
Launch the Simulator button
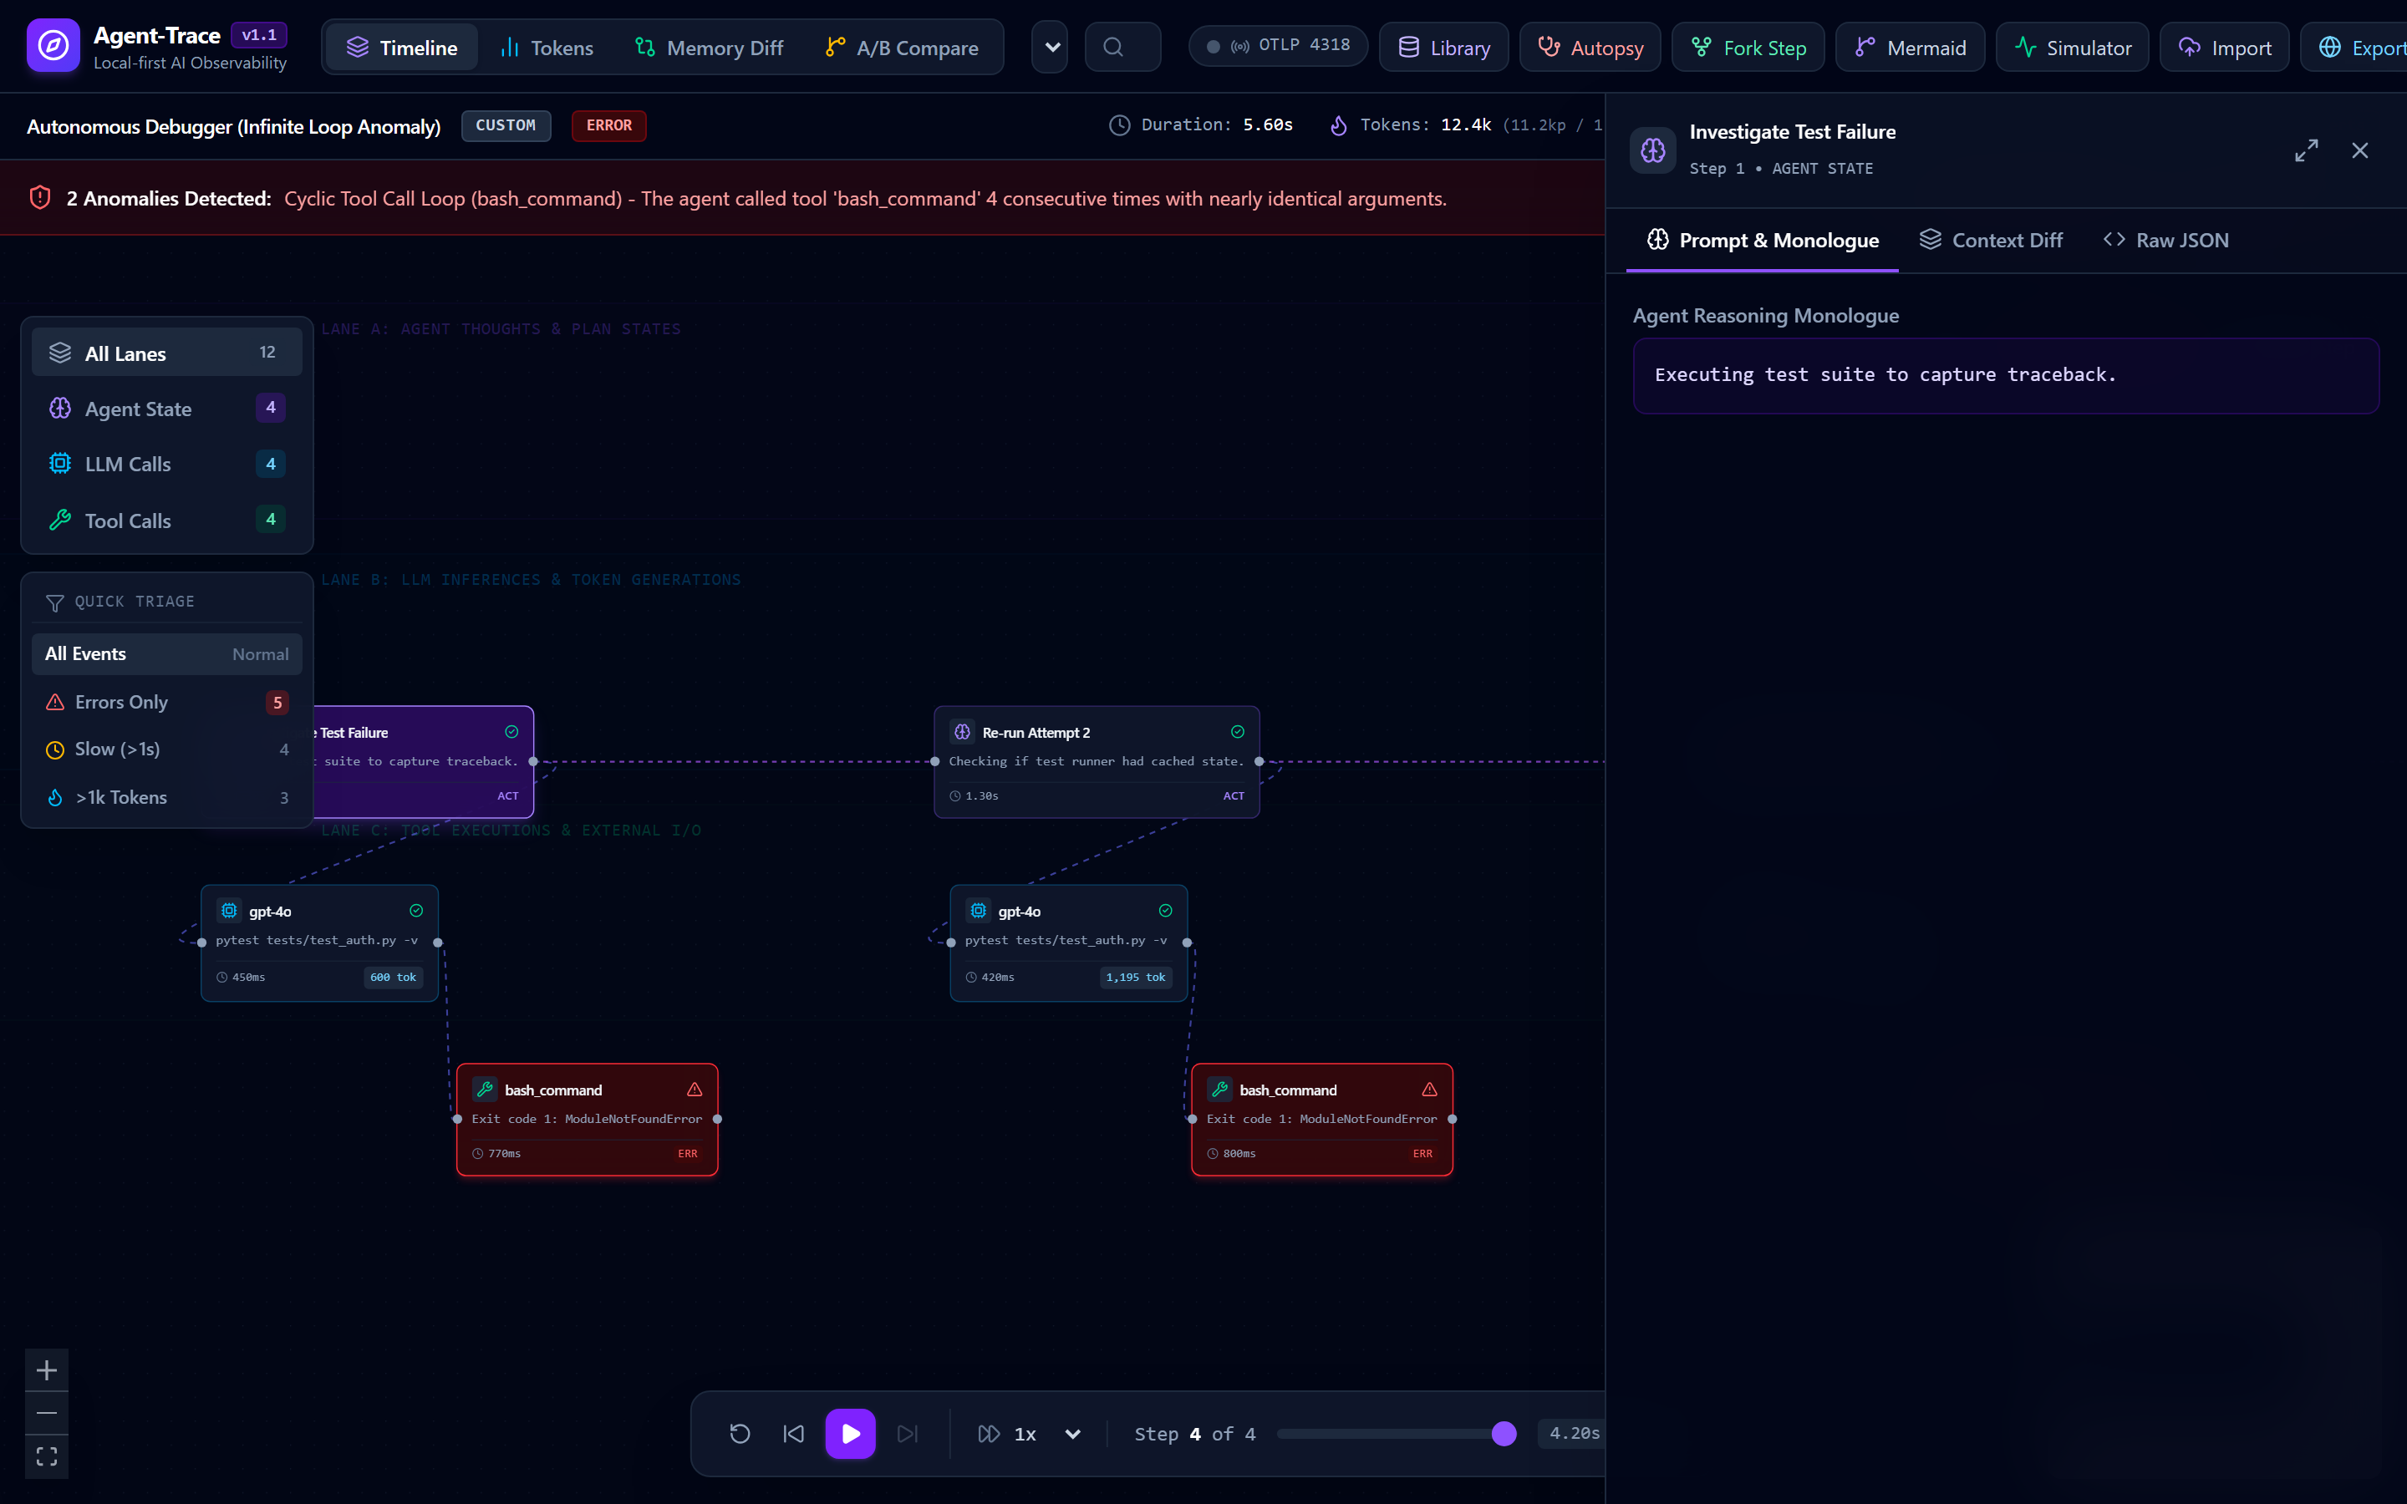2072,47
